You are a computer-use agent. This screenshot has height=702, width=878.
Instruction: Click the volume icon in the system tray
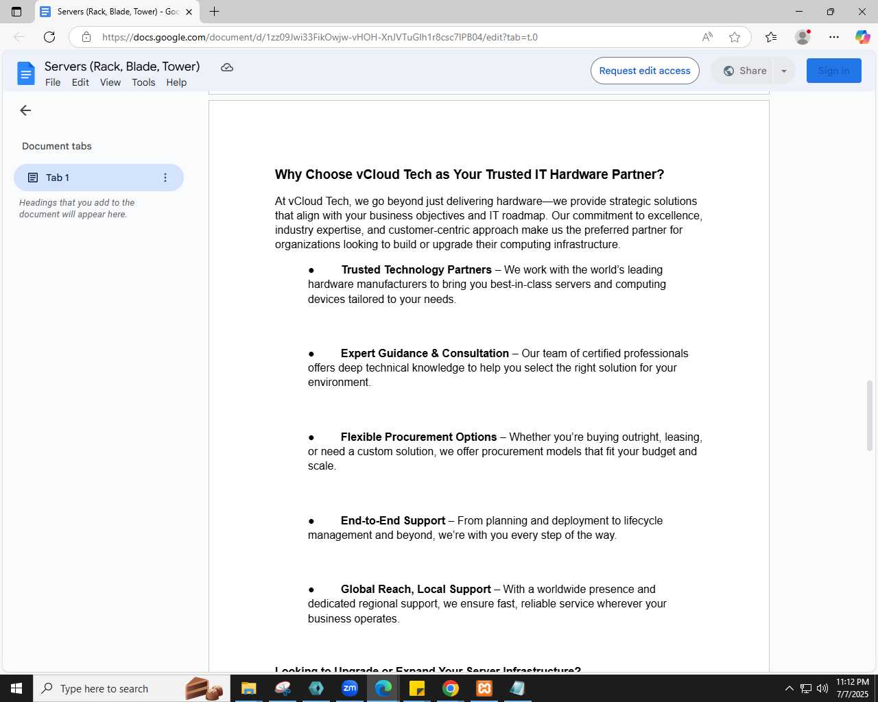click(x=822, y=688)
